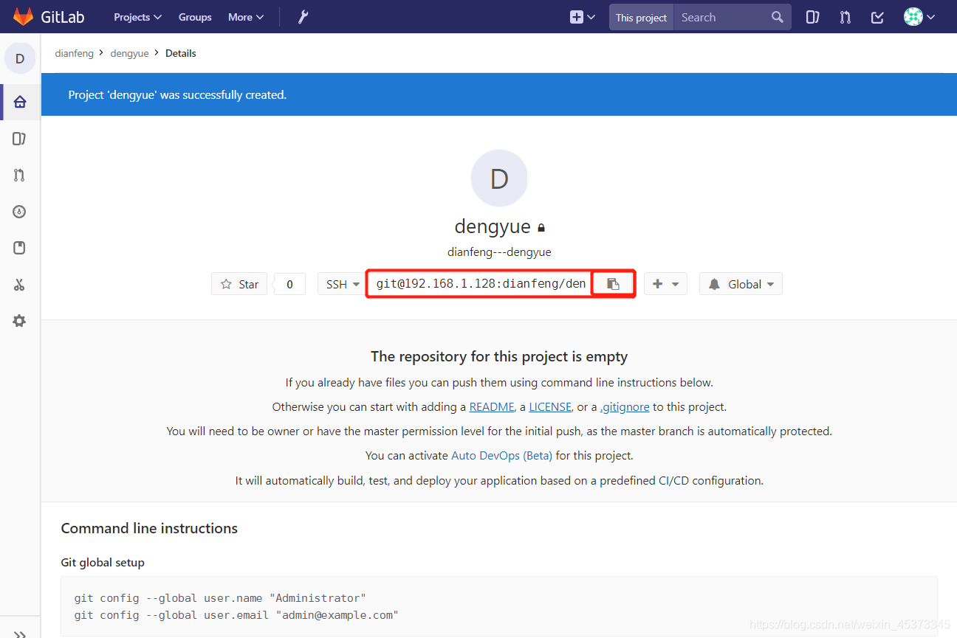Open the Admin area wrench icon
Image resolution: width=957 pixels, height=638 pixels.
[303, 17]
